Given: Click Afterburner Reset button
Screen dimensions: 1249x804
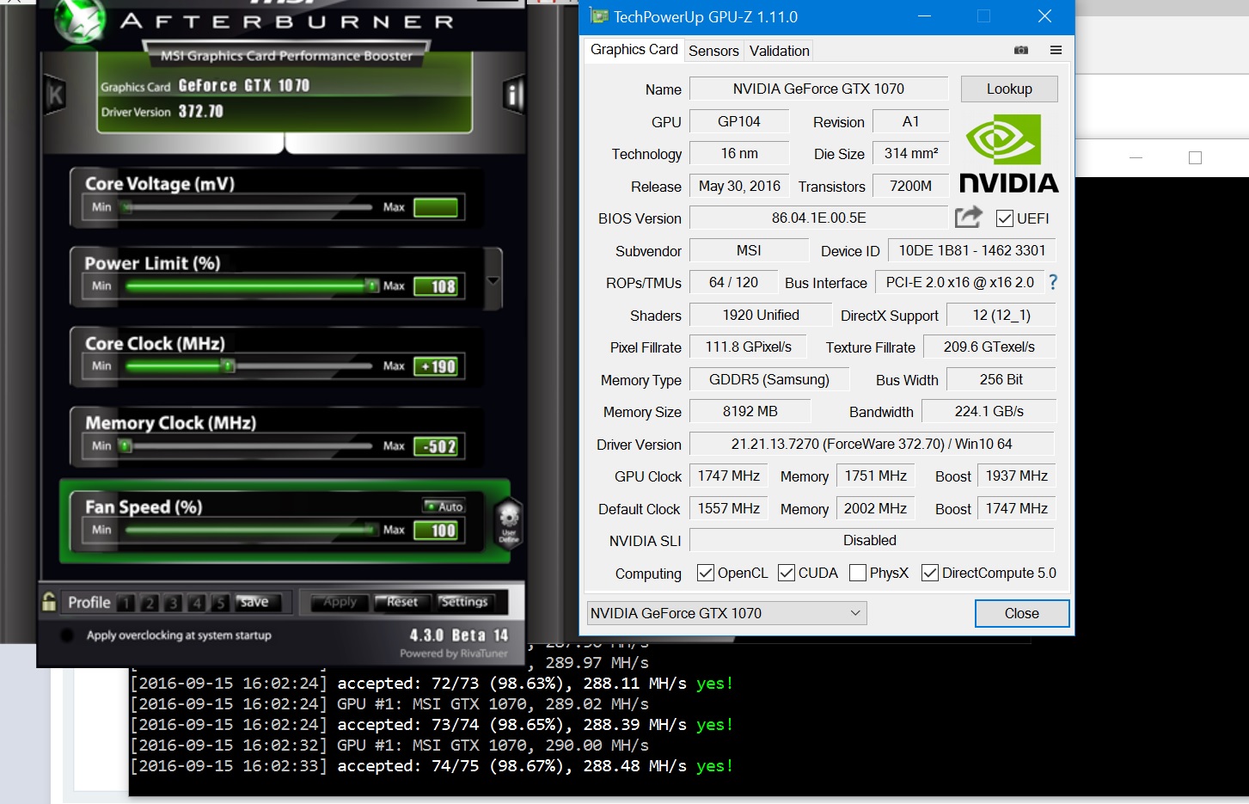Looking at the screenshot, I should point(402,603).
